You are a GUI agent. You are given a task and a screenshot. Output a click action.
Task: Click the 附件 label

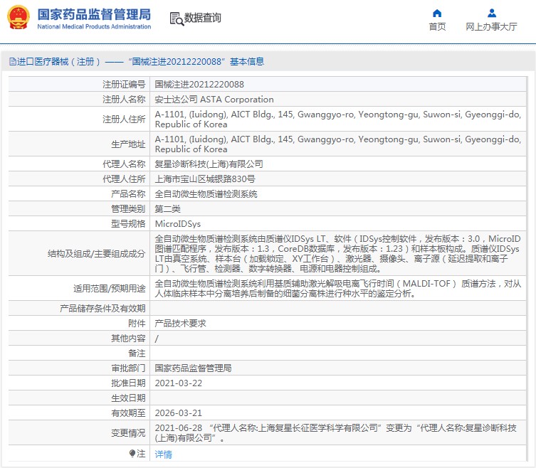click(137, 323)
